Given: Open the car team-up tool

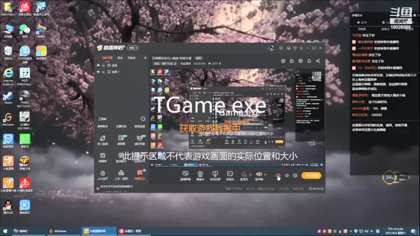Looking at the screenshot, I should (121, 175).
